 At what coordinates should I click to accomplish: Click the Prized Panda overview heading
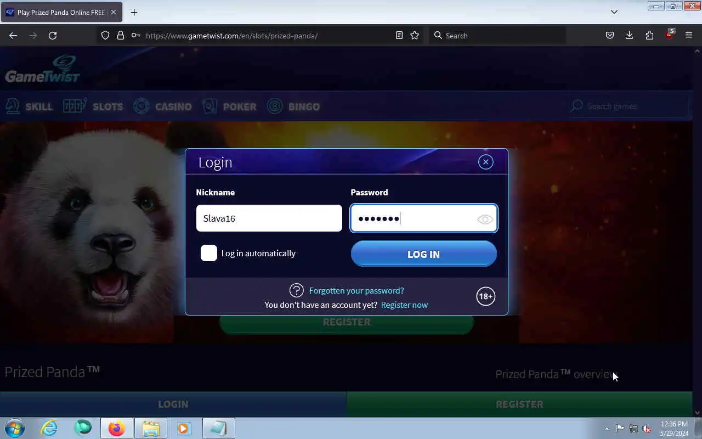pos(556,374)
